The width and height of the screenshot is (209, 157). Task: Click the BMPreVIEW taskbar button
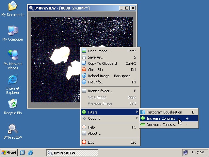pyautogui.click(x=72, y=153)
